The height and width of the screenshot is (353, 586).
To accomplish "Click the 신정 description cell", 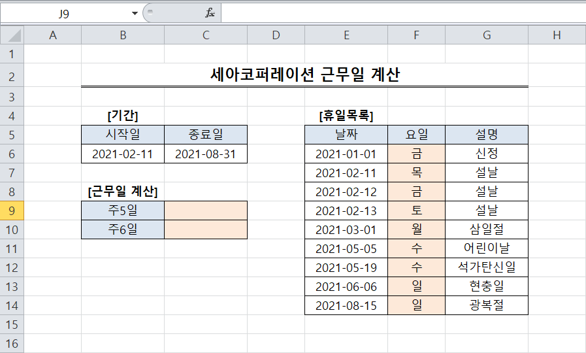I will (487, 154).
